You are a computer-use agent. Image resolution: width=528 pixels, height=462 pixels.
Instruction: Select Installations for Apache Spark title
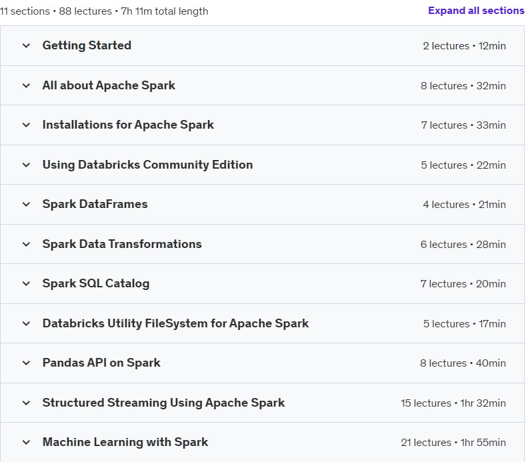point(128,125)
